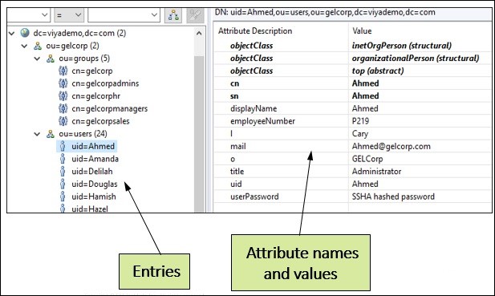Collapse the ou=users branch
Viewport: 495px width, 296px height.
tap(37, 134)
